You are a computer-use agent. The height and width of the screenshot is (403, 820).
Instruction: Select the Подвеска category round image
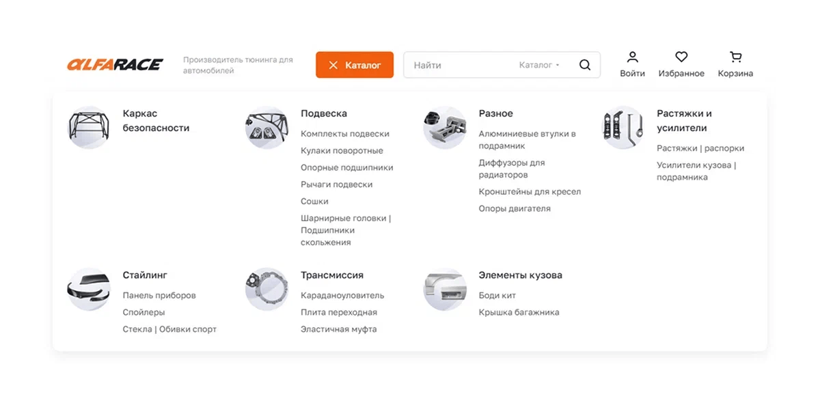point(266,127)
